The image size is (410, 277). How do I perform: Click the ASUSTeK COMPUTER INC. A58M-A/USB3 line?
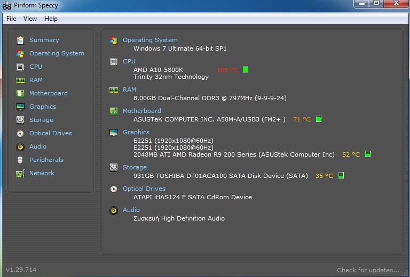point(209,119)
